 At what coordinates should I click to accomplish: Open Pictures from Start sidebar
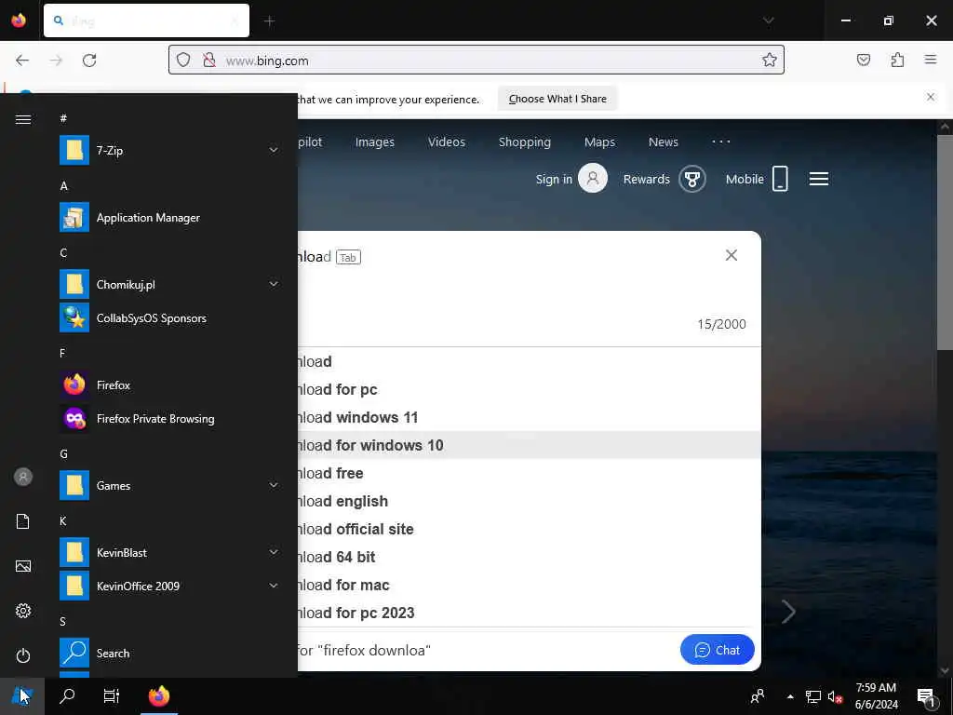click(x=23, y=566)
